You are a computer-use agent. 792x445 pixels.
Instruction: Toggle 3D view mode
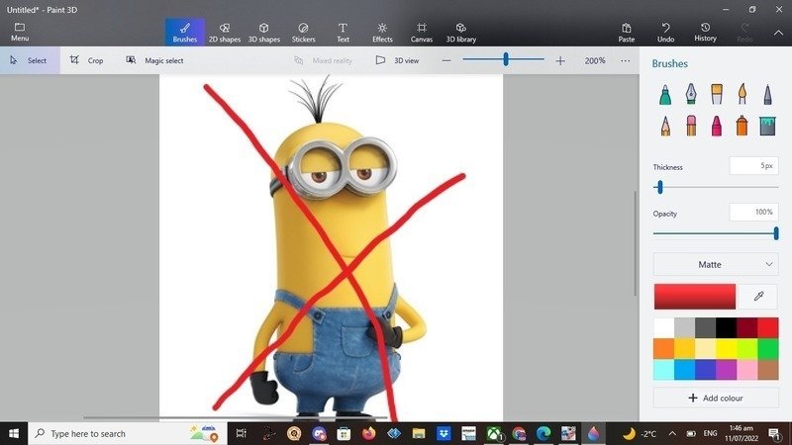click(x=397, y=60)
